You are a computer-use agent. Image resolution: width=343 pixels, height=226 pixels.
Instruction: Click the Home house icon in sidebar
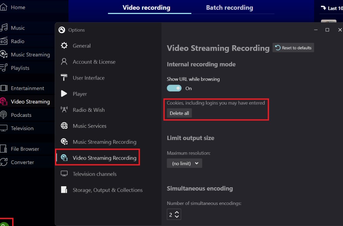(x=3, y=7)
